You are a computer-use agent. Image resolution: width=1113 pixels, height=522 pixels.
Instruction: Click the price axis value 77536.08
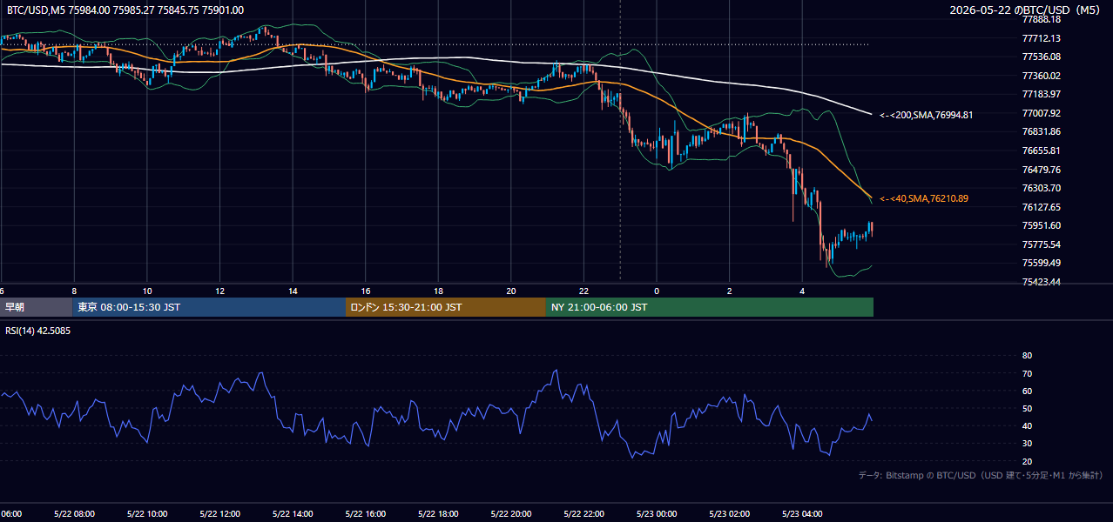point(1042,57)
